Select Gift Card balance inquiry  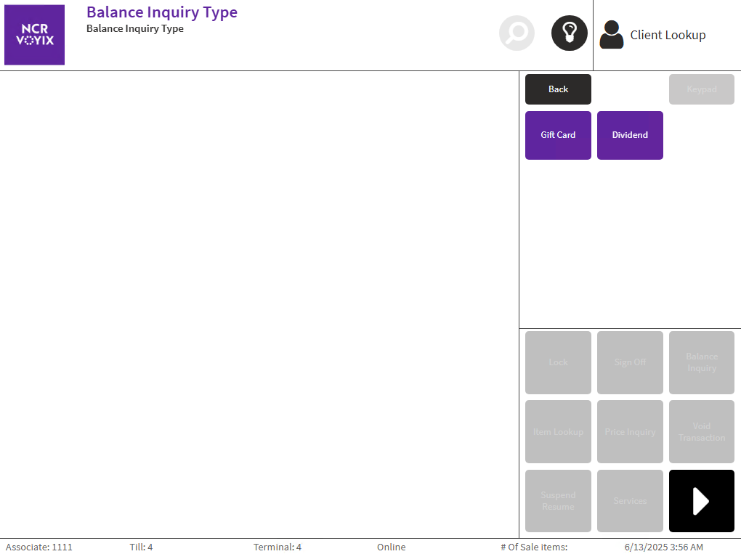pos(558,135)
